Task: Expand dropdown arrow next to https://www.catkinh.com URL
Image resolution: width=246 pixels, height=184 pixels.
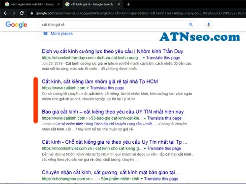Action: pyautogui.click(x=88, y=88)
